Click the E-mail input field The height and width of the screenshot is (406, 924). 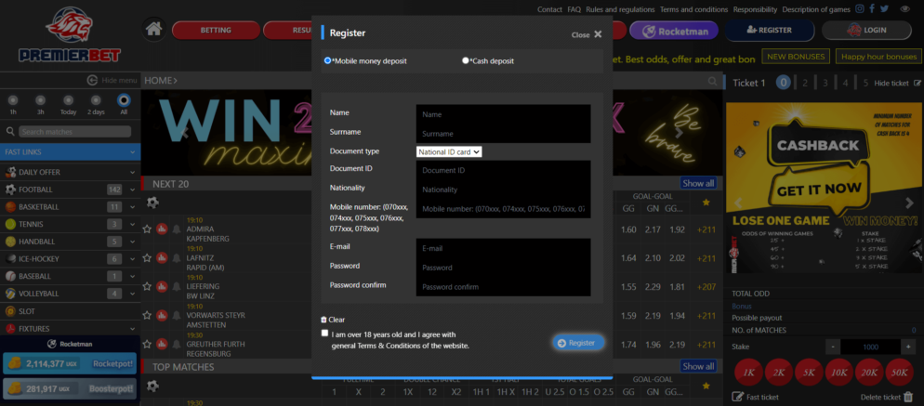[503, 248]
